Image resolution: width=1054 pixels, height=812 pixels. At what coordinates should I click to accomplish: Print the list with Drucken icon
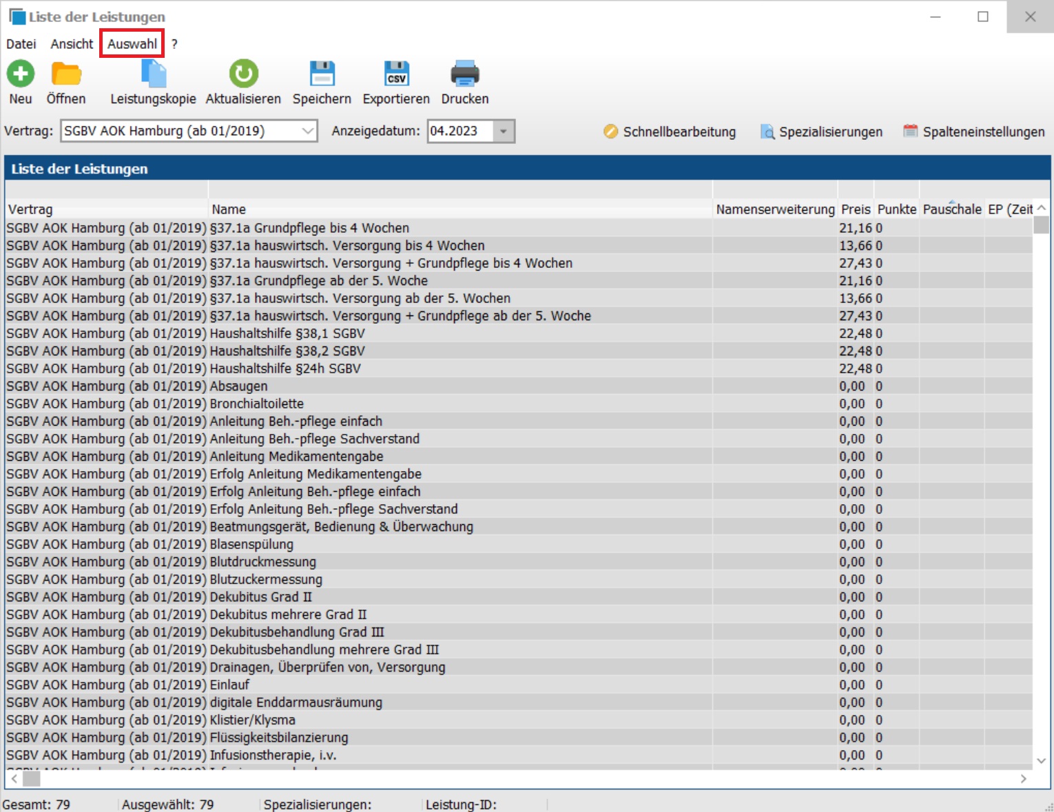pyautogui.click(x=465, y=74)
